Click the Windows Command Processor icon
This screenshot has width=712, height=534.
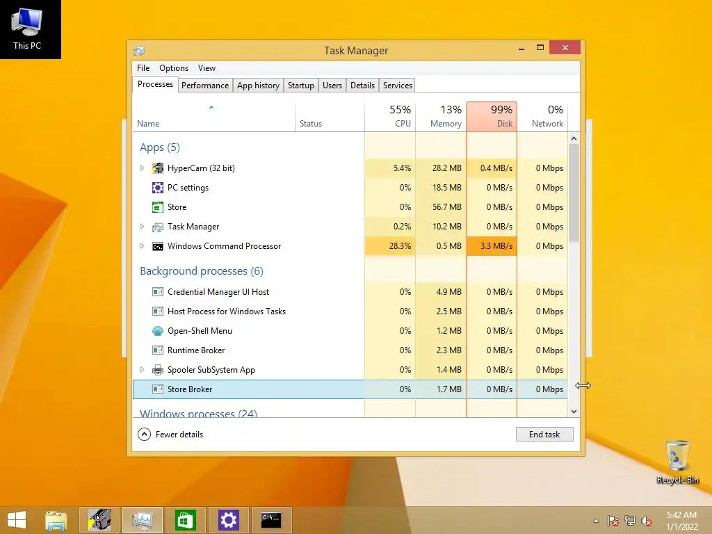158,246
